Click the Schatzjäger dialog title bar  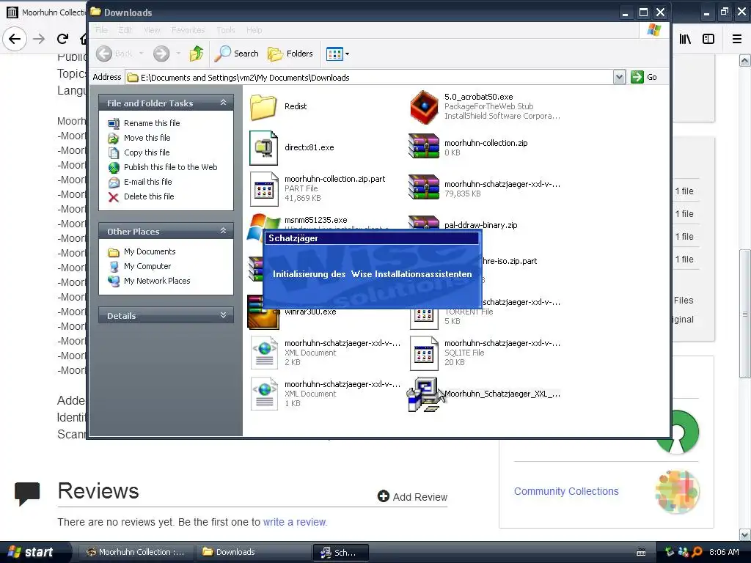click(x=372, y=238)
